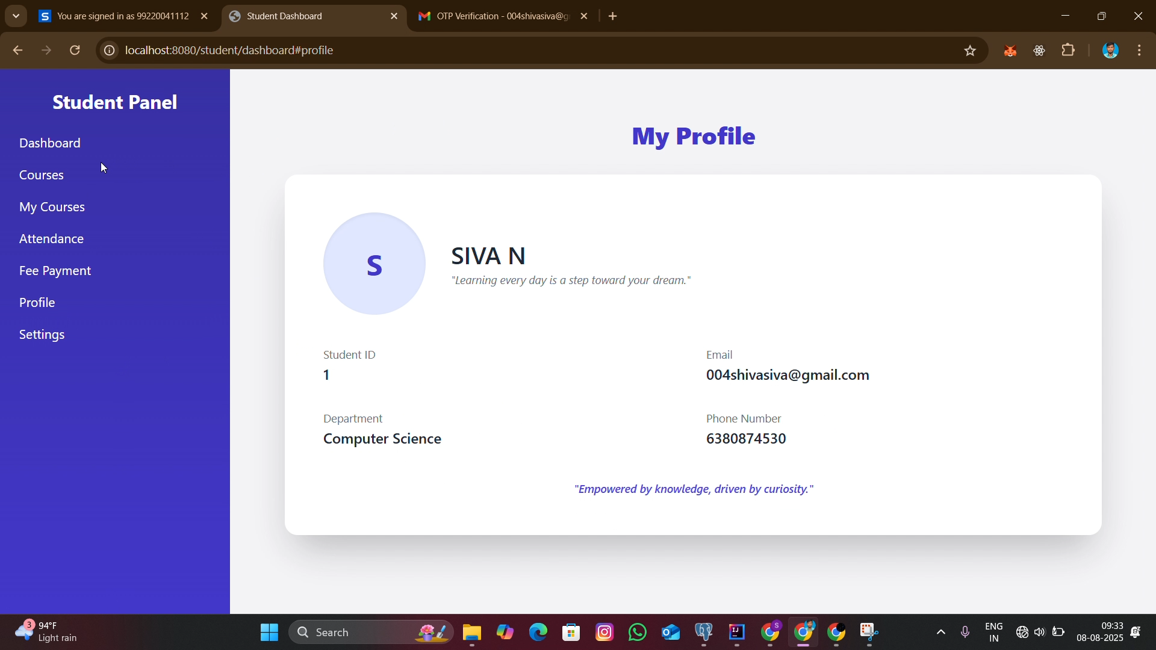The width and height of the screenshot is (1156, 650).
Task: Select Attendance in the sidebar
Action: [x=51, y=239]
